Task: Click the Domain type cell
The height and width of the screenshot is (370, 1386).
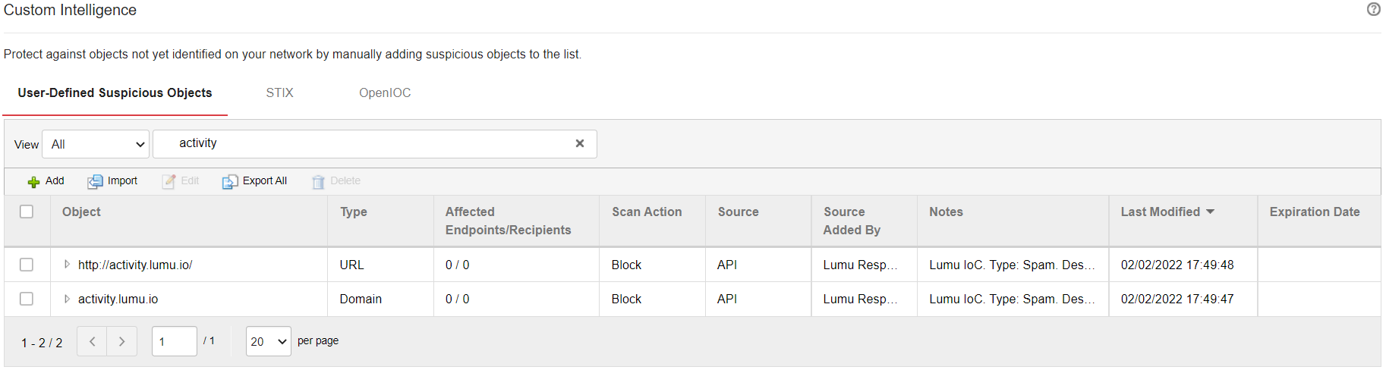Action: tap(361, 299)
